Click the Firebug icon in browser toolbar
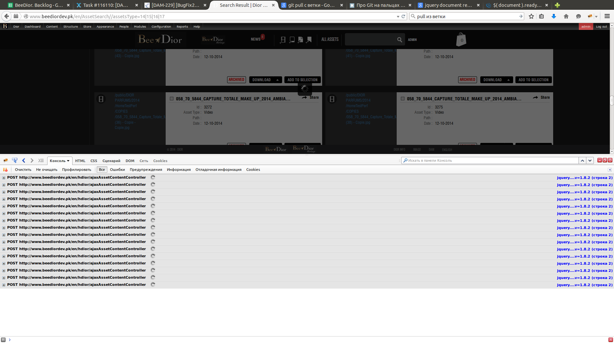 [590, 16]
